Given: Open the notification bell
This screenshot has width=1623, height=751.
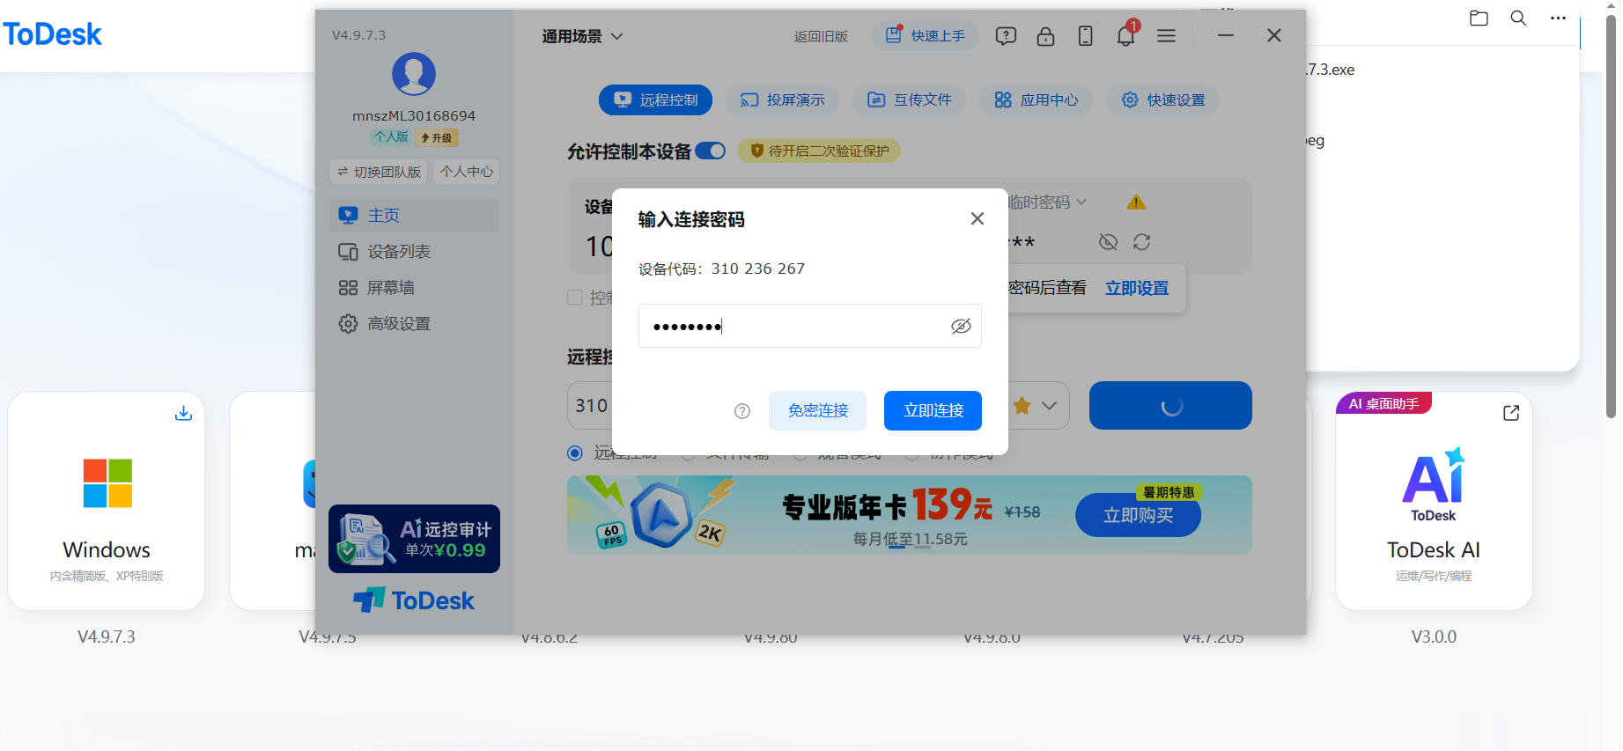Looking at the screenshot, I should click(1125, 36).
